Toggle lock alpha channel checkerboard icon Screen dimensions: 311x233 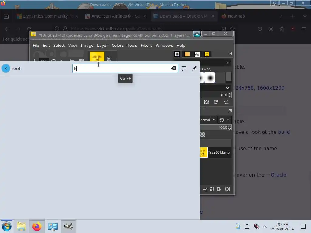(203, 135)
